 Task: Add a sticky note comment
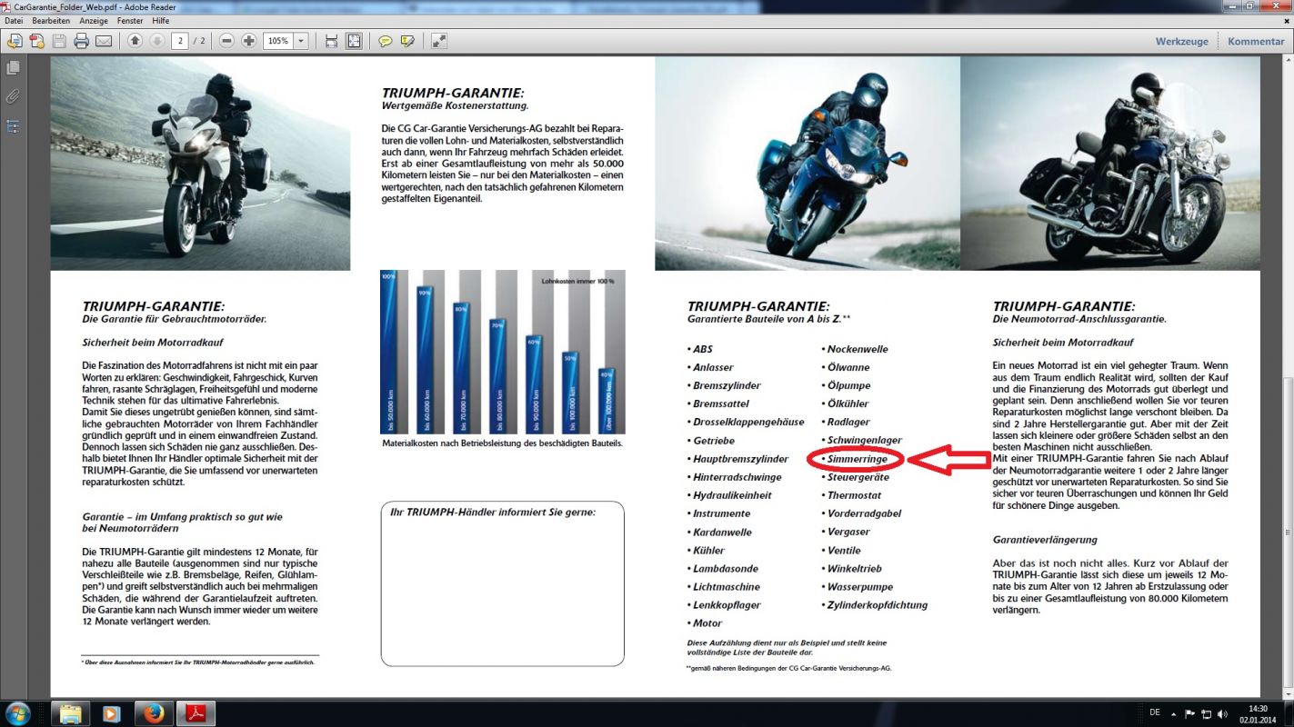386,41
